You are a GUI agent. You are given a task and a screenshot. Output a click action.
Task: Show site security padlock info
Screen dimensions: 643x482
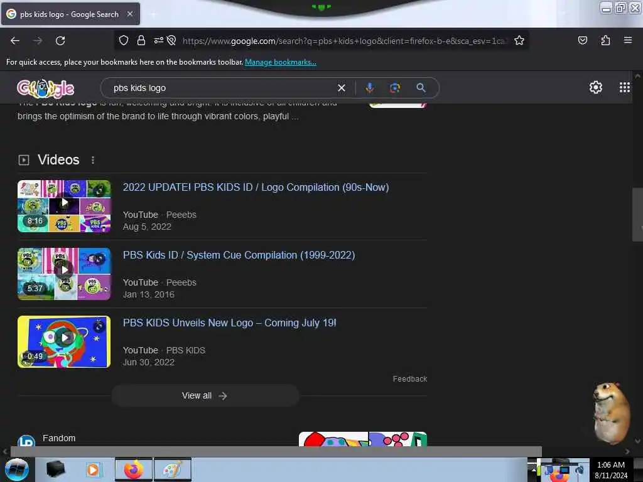click(x=141, y=40)
